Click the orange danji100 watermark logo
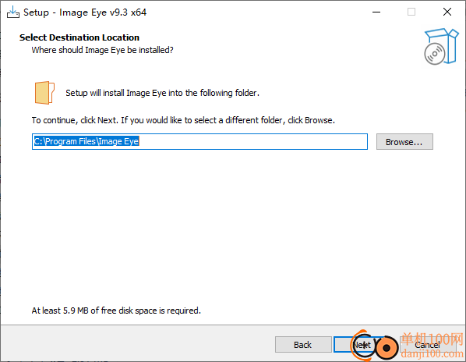Image resolution: width=466 pixels, height=362 pixels. (375, 346)
